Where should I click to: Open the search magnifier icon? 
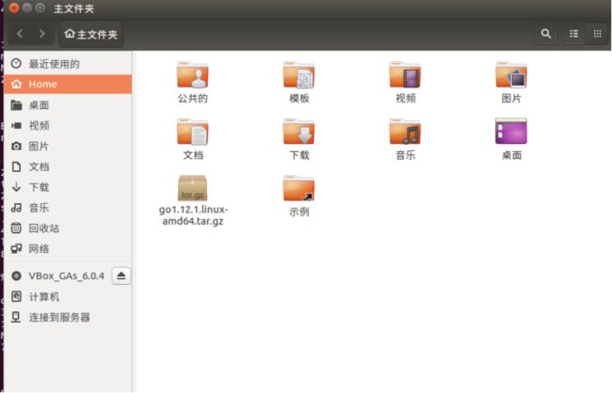pos(546,34)
